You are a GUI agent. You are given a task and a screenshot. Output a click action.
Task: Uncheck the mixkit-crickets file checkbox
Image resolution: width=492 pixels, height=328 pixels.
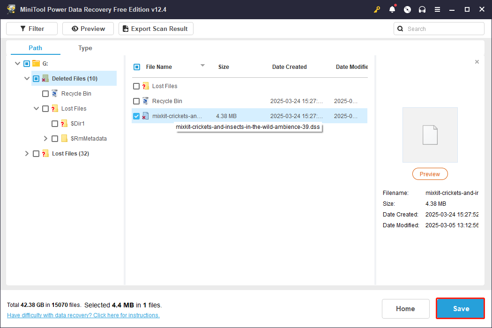pyautogui.click(x=136, y=116)
